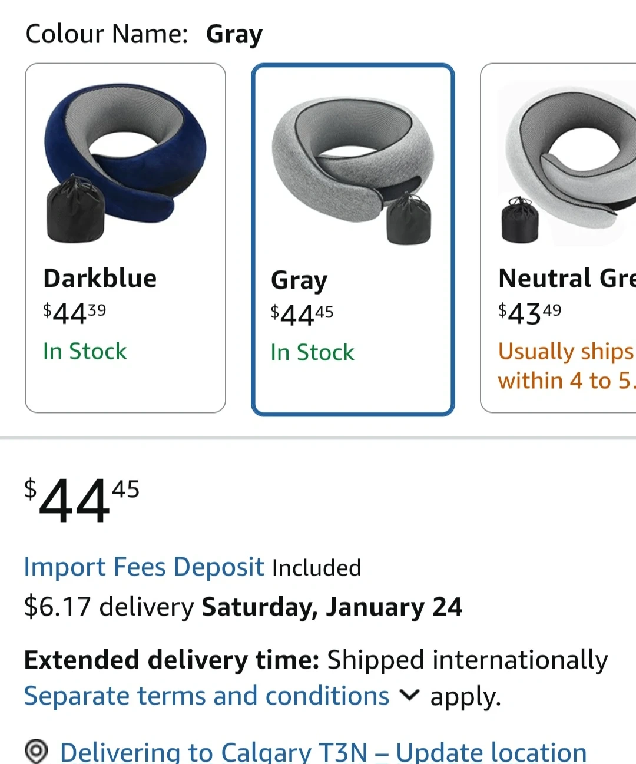Tap Delivering to Calgary T3N Update location

(x=323, y=752)
